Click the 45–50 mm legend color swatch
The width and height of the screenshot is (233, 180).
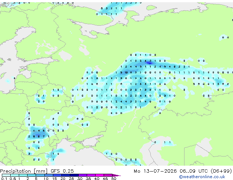(x=108, y=175)
